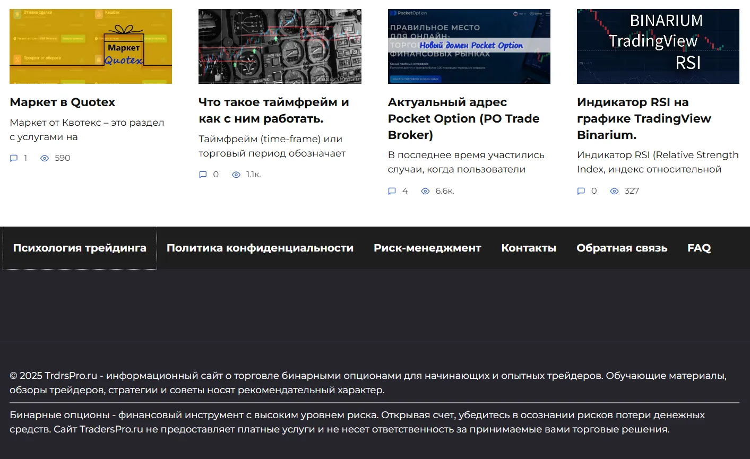This screenshot has height=459, width=750.
Task: Click excerpt Таймфрейм (time-frame) или торговый период
Action: pyautogui.click(x=272, y=146)
